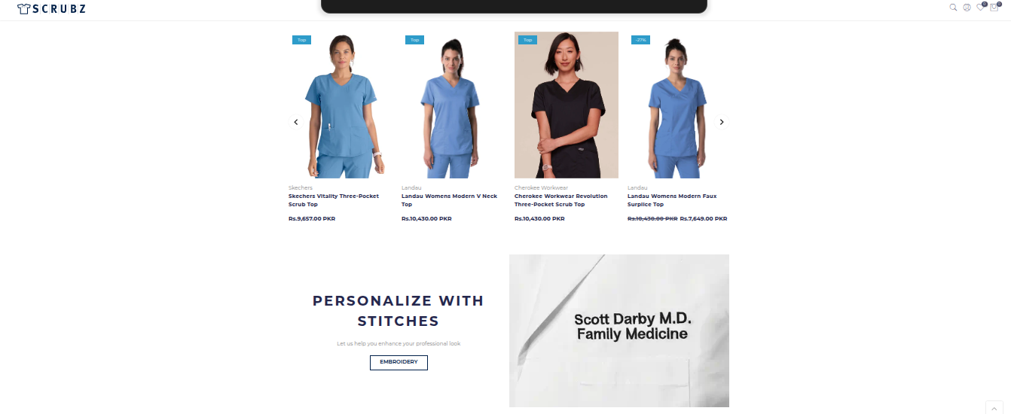Open the search magnifier icon
The image size is (1011, 414).
pos(953,8)
